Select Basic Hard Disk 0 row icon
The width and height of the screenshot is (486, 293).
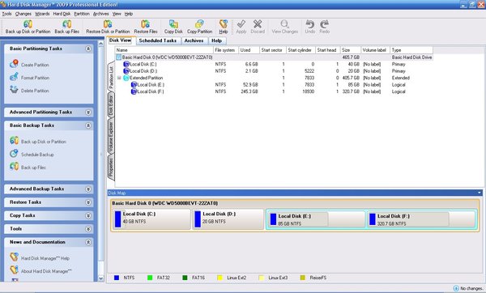click(x=119, y=57)
